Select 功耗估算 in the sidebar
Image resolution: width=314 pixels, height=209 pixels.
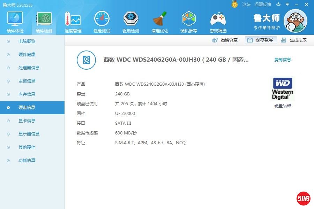pyautogui.click(x=27, y=161)
